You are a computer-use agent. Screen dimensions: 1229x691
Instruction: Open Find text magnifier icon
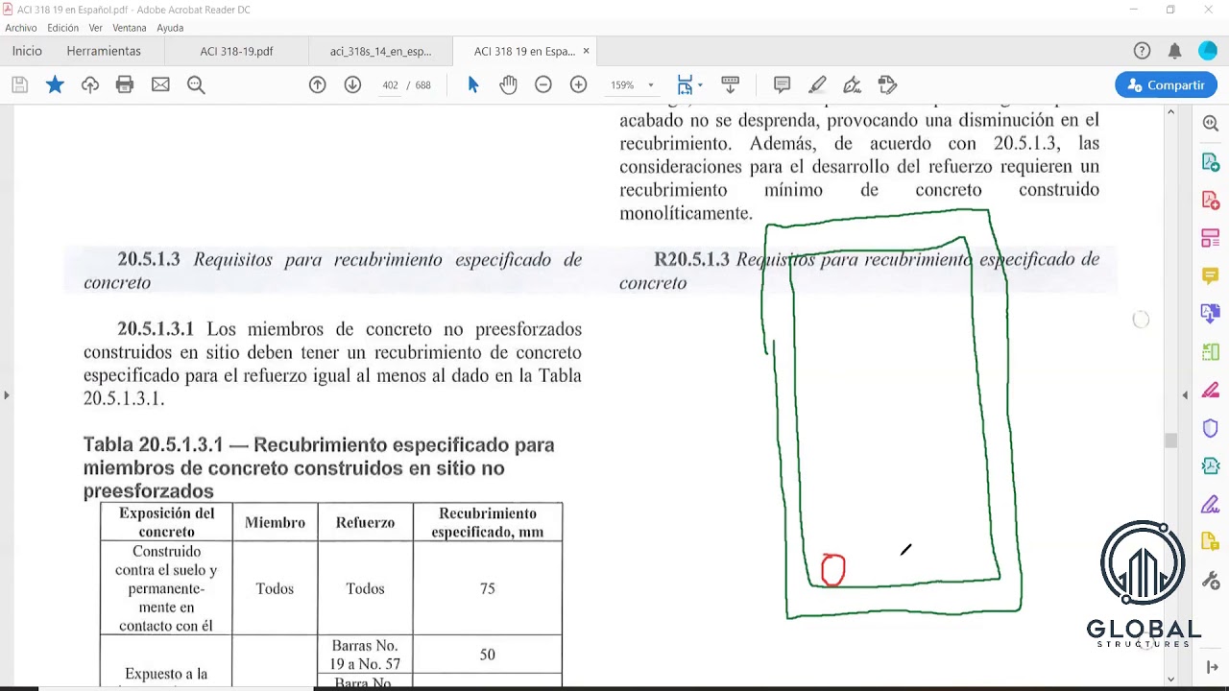(x=196, y=85)
